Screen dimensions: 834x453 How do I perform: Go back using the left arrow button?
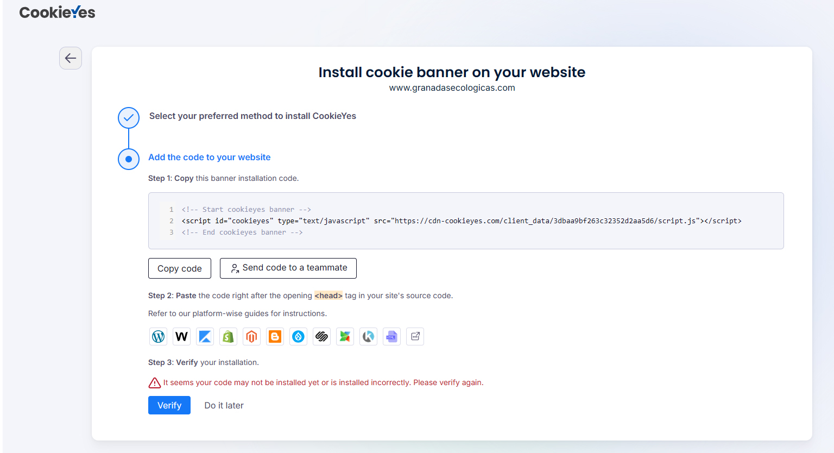[x=71, y=58]
